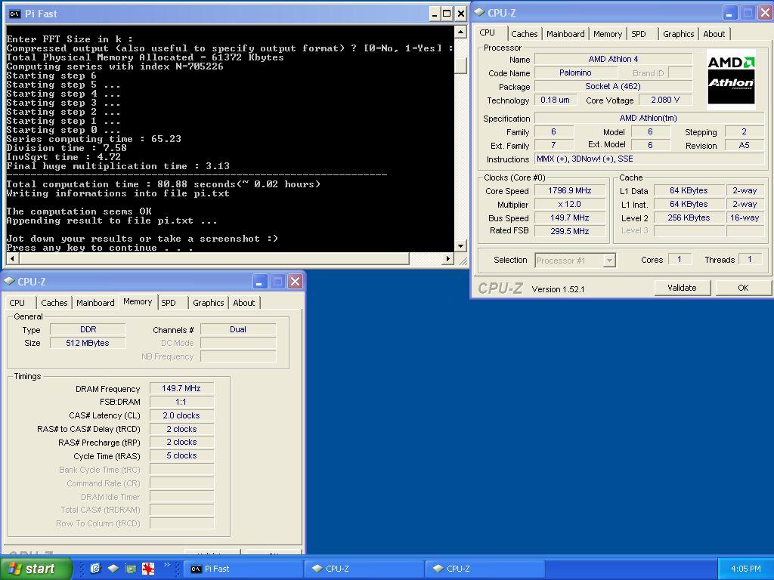Maximize the Pi Fast console window
The height and width of the screenshot is (580, 774).
[447, 14]
